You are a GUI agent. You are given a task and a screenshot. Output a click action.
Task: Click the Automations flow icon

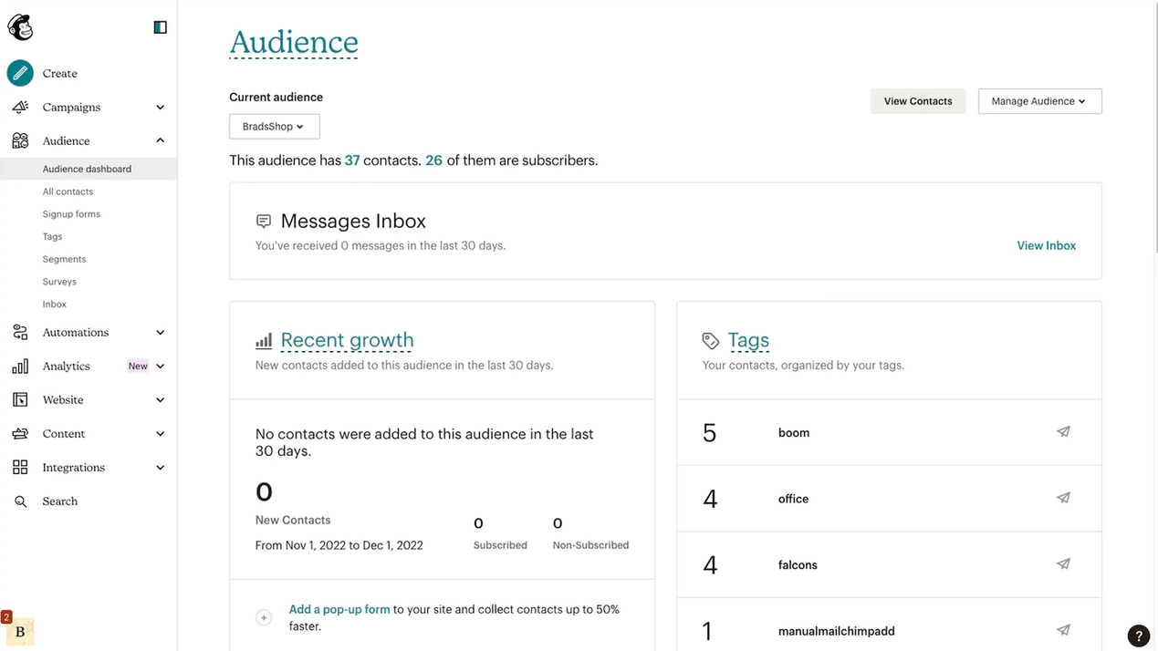pyautogui.click(x=20, y=332)
